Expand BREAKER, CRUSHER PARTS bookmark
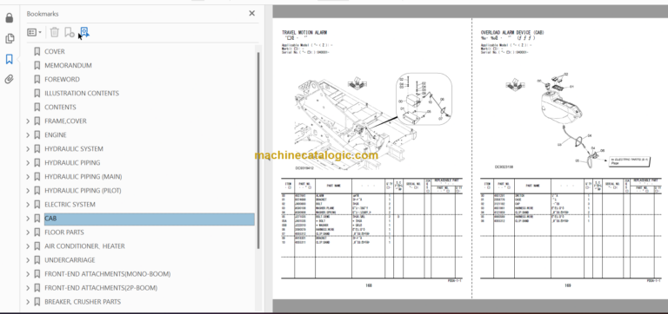Screen dimensions: 668x314 coord(28,302)
